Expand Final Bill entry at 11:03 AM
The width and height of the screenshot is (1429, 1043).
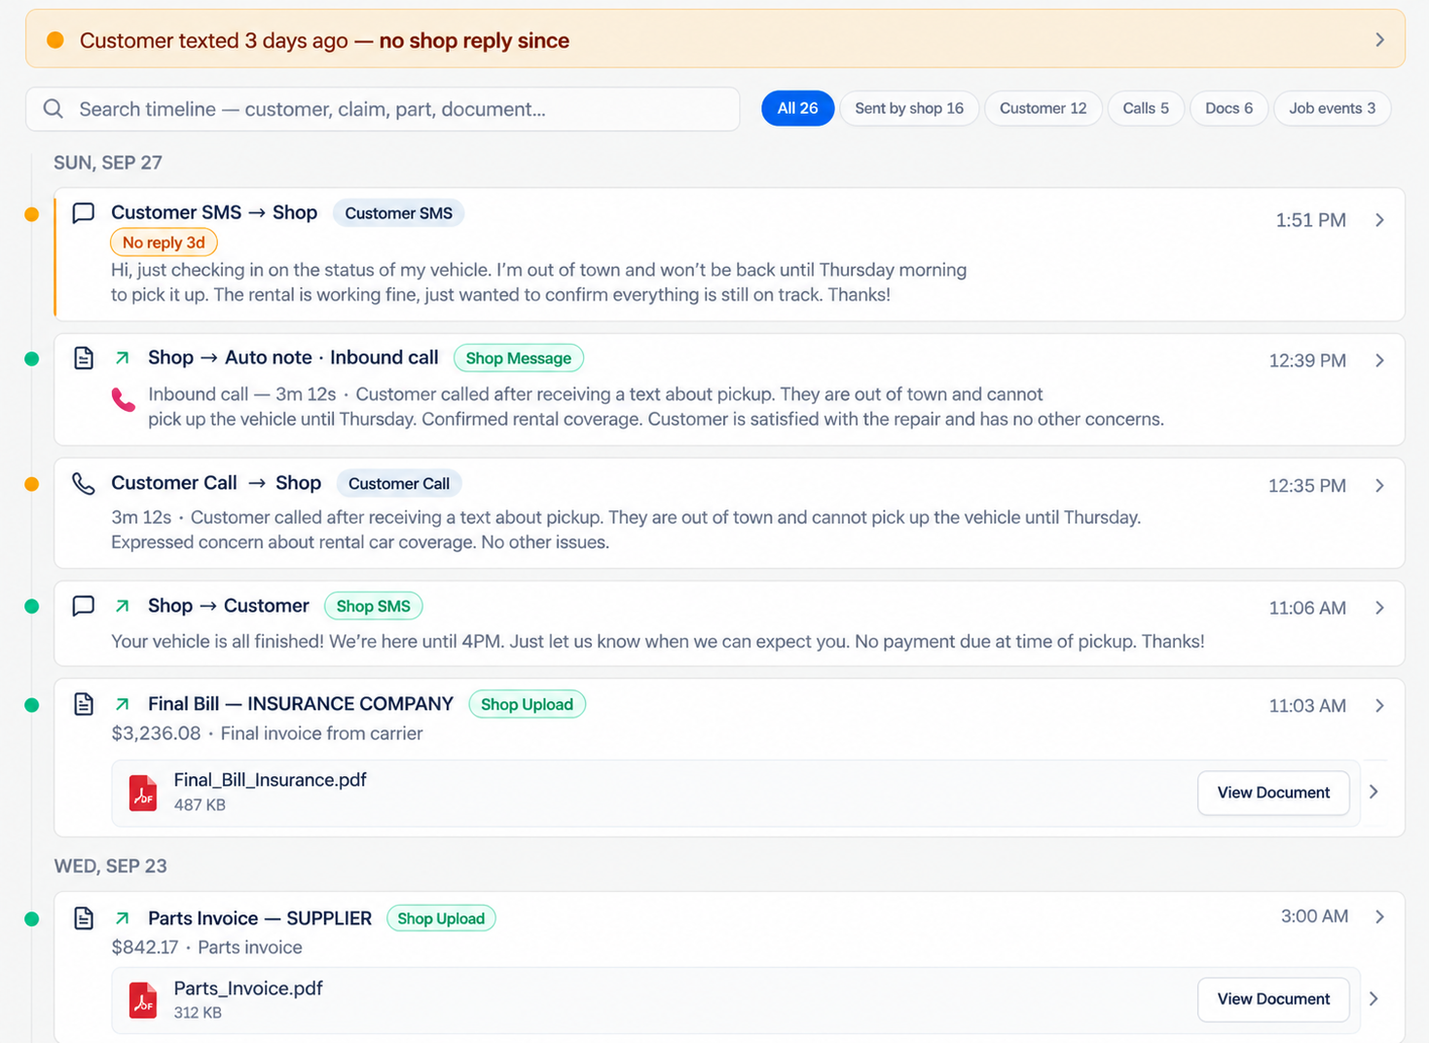pos(1379,705)
